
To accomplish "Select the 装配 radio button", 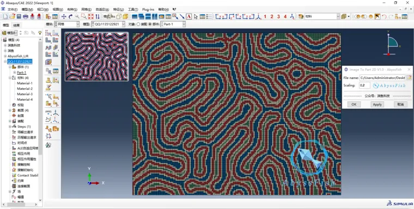I will (x=138, y=24).
